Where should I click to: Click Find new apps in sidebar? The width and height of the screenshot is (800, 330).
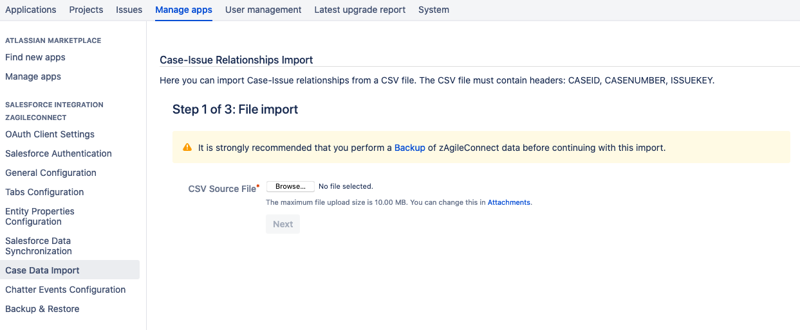click(x=35, y=57)
